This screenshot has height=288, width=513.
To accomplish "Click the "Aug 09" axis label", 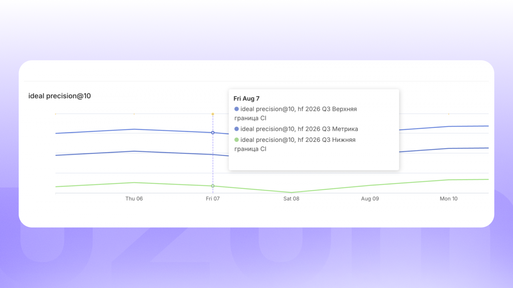I will [370, 199].
